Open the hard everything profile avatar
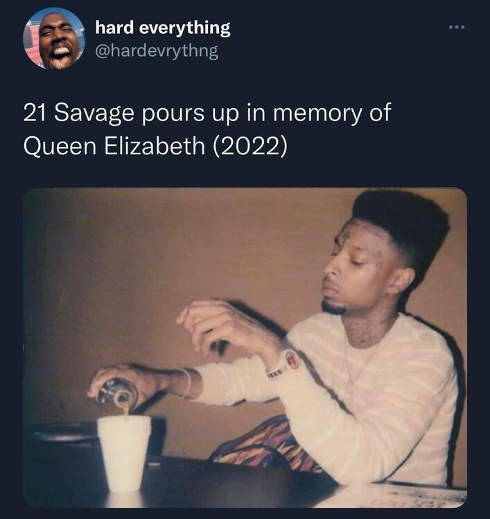Screen dimensions: 490x519 pos(54,39)
